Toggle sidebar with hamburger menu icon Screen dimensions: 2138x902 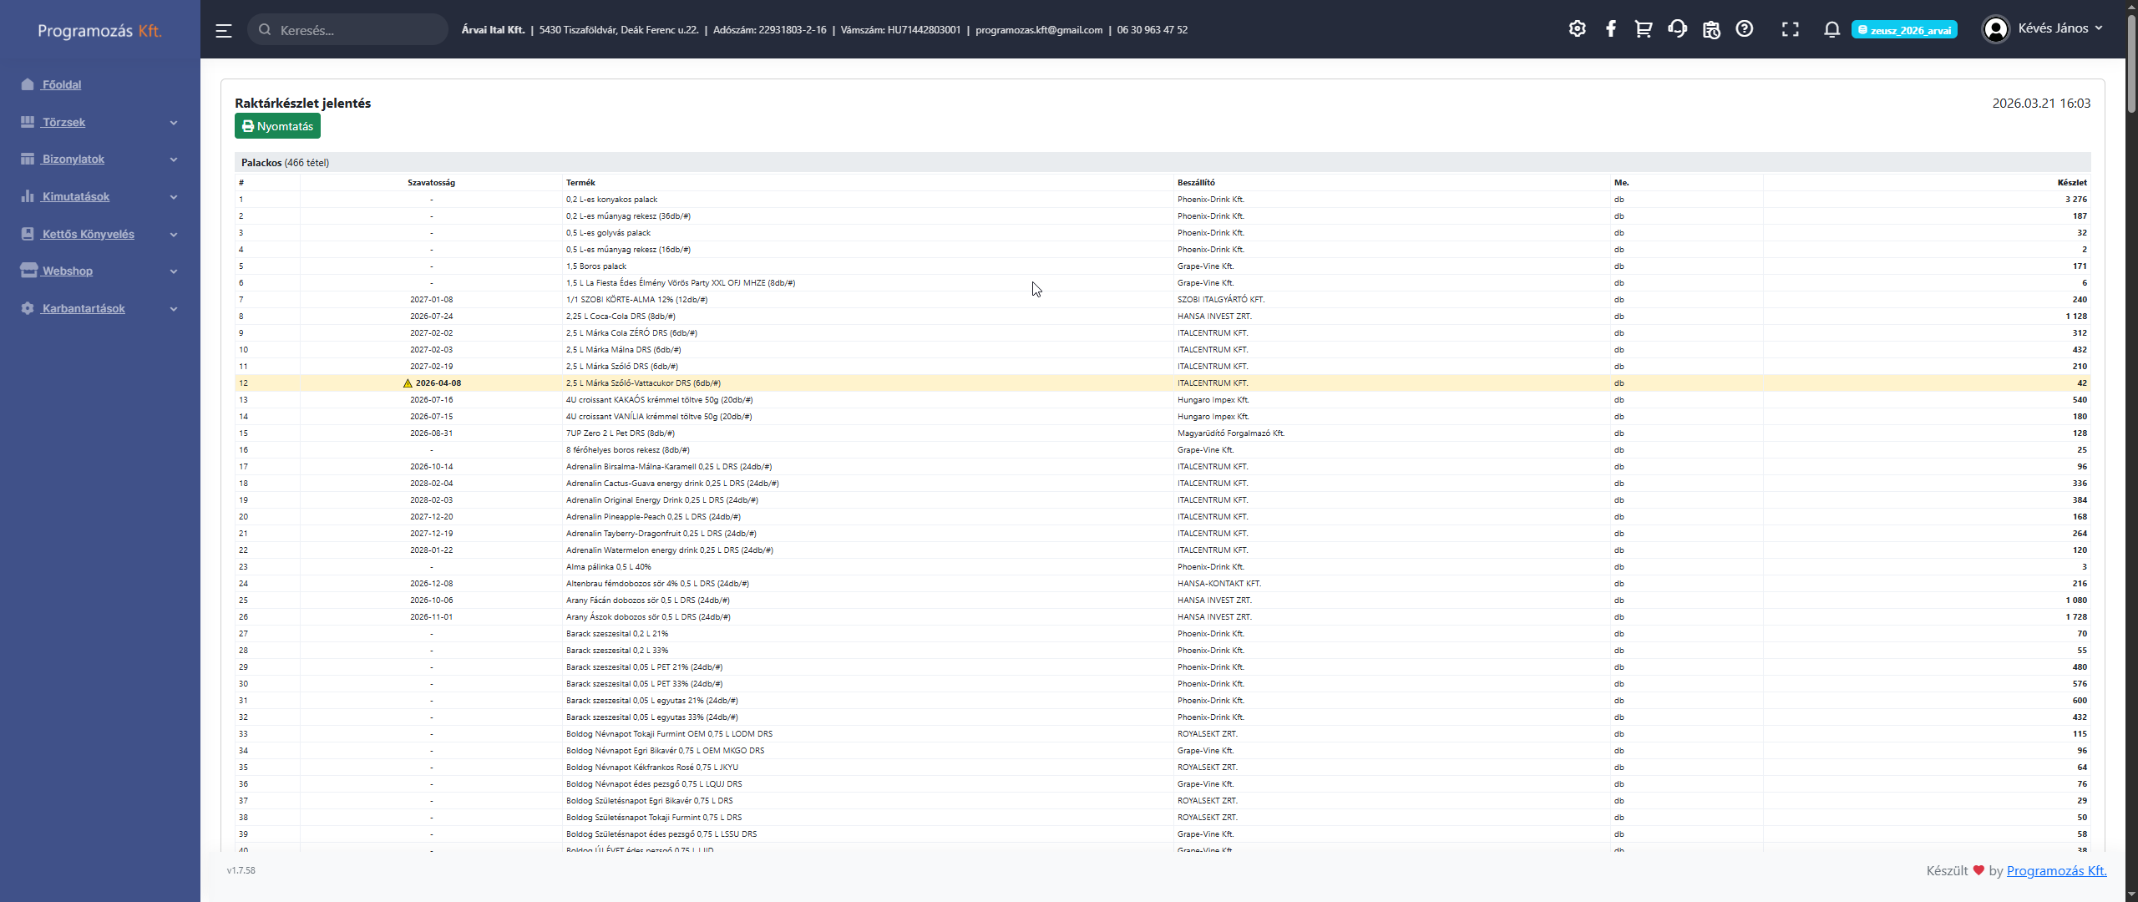[223, 30]
